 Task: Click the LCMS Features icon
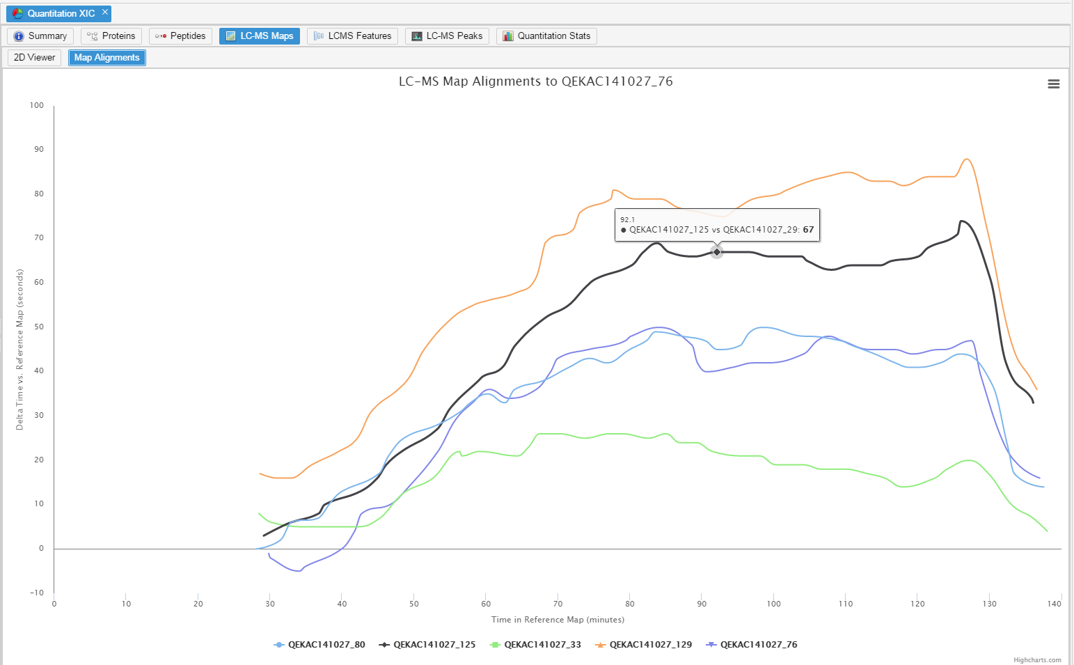319,36
